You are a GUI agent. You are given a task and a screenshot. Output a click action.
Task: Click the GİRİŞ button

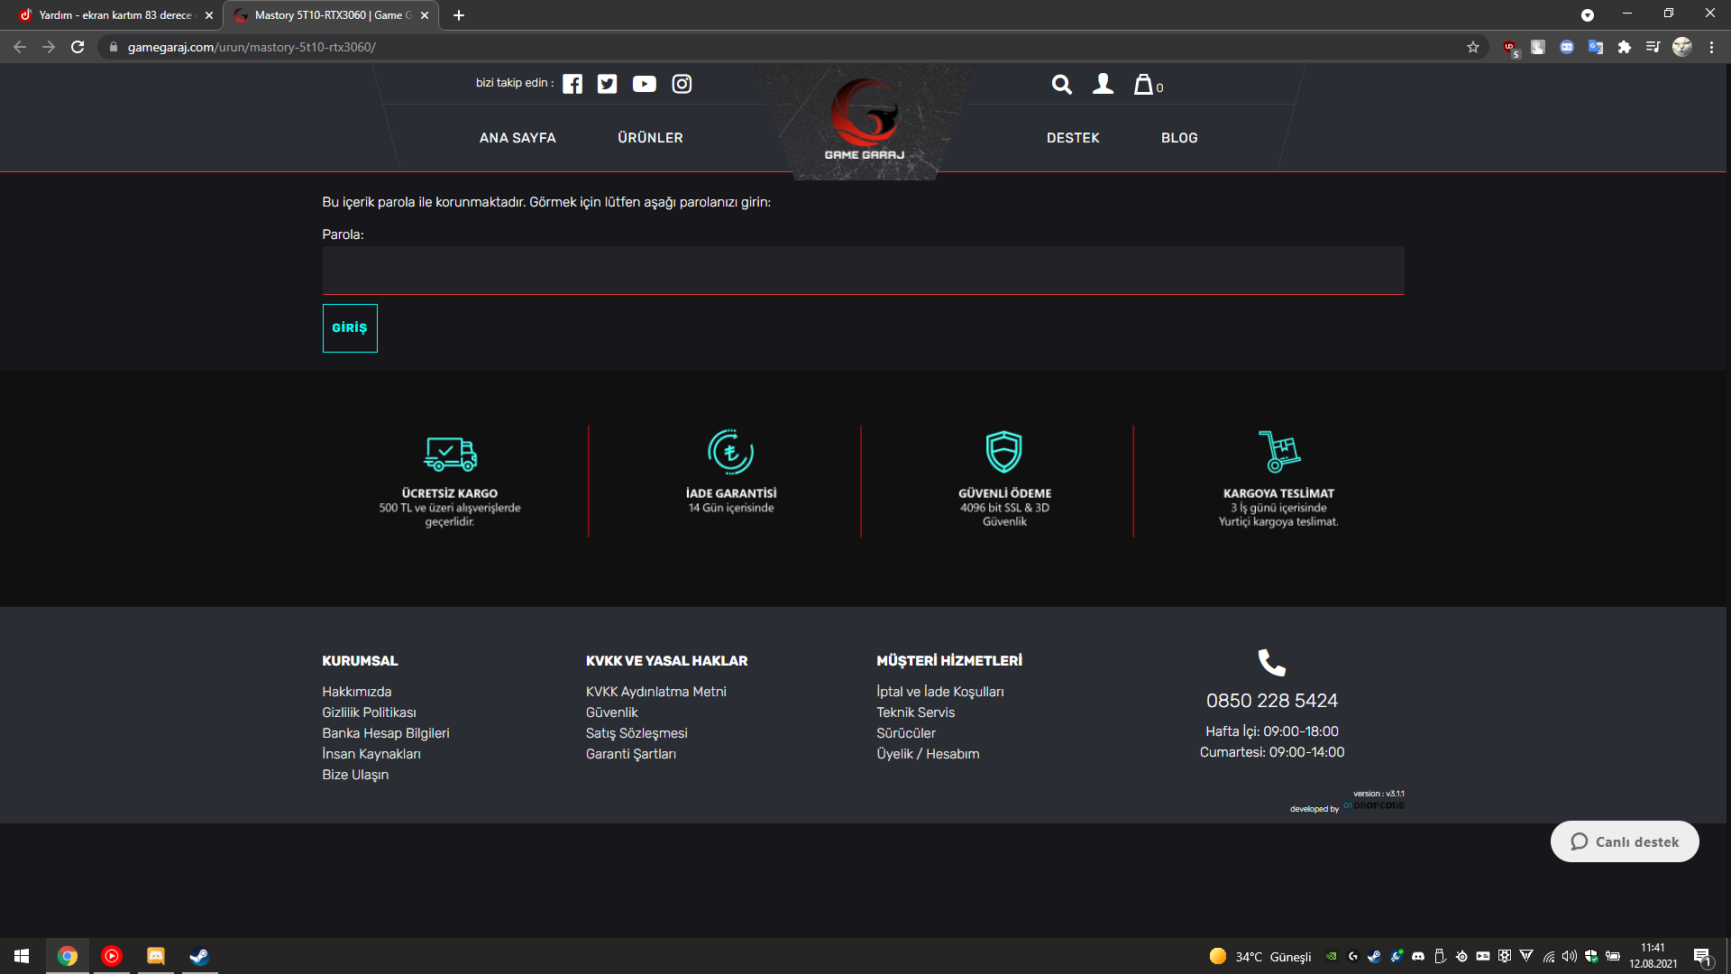click(350, 328)
